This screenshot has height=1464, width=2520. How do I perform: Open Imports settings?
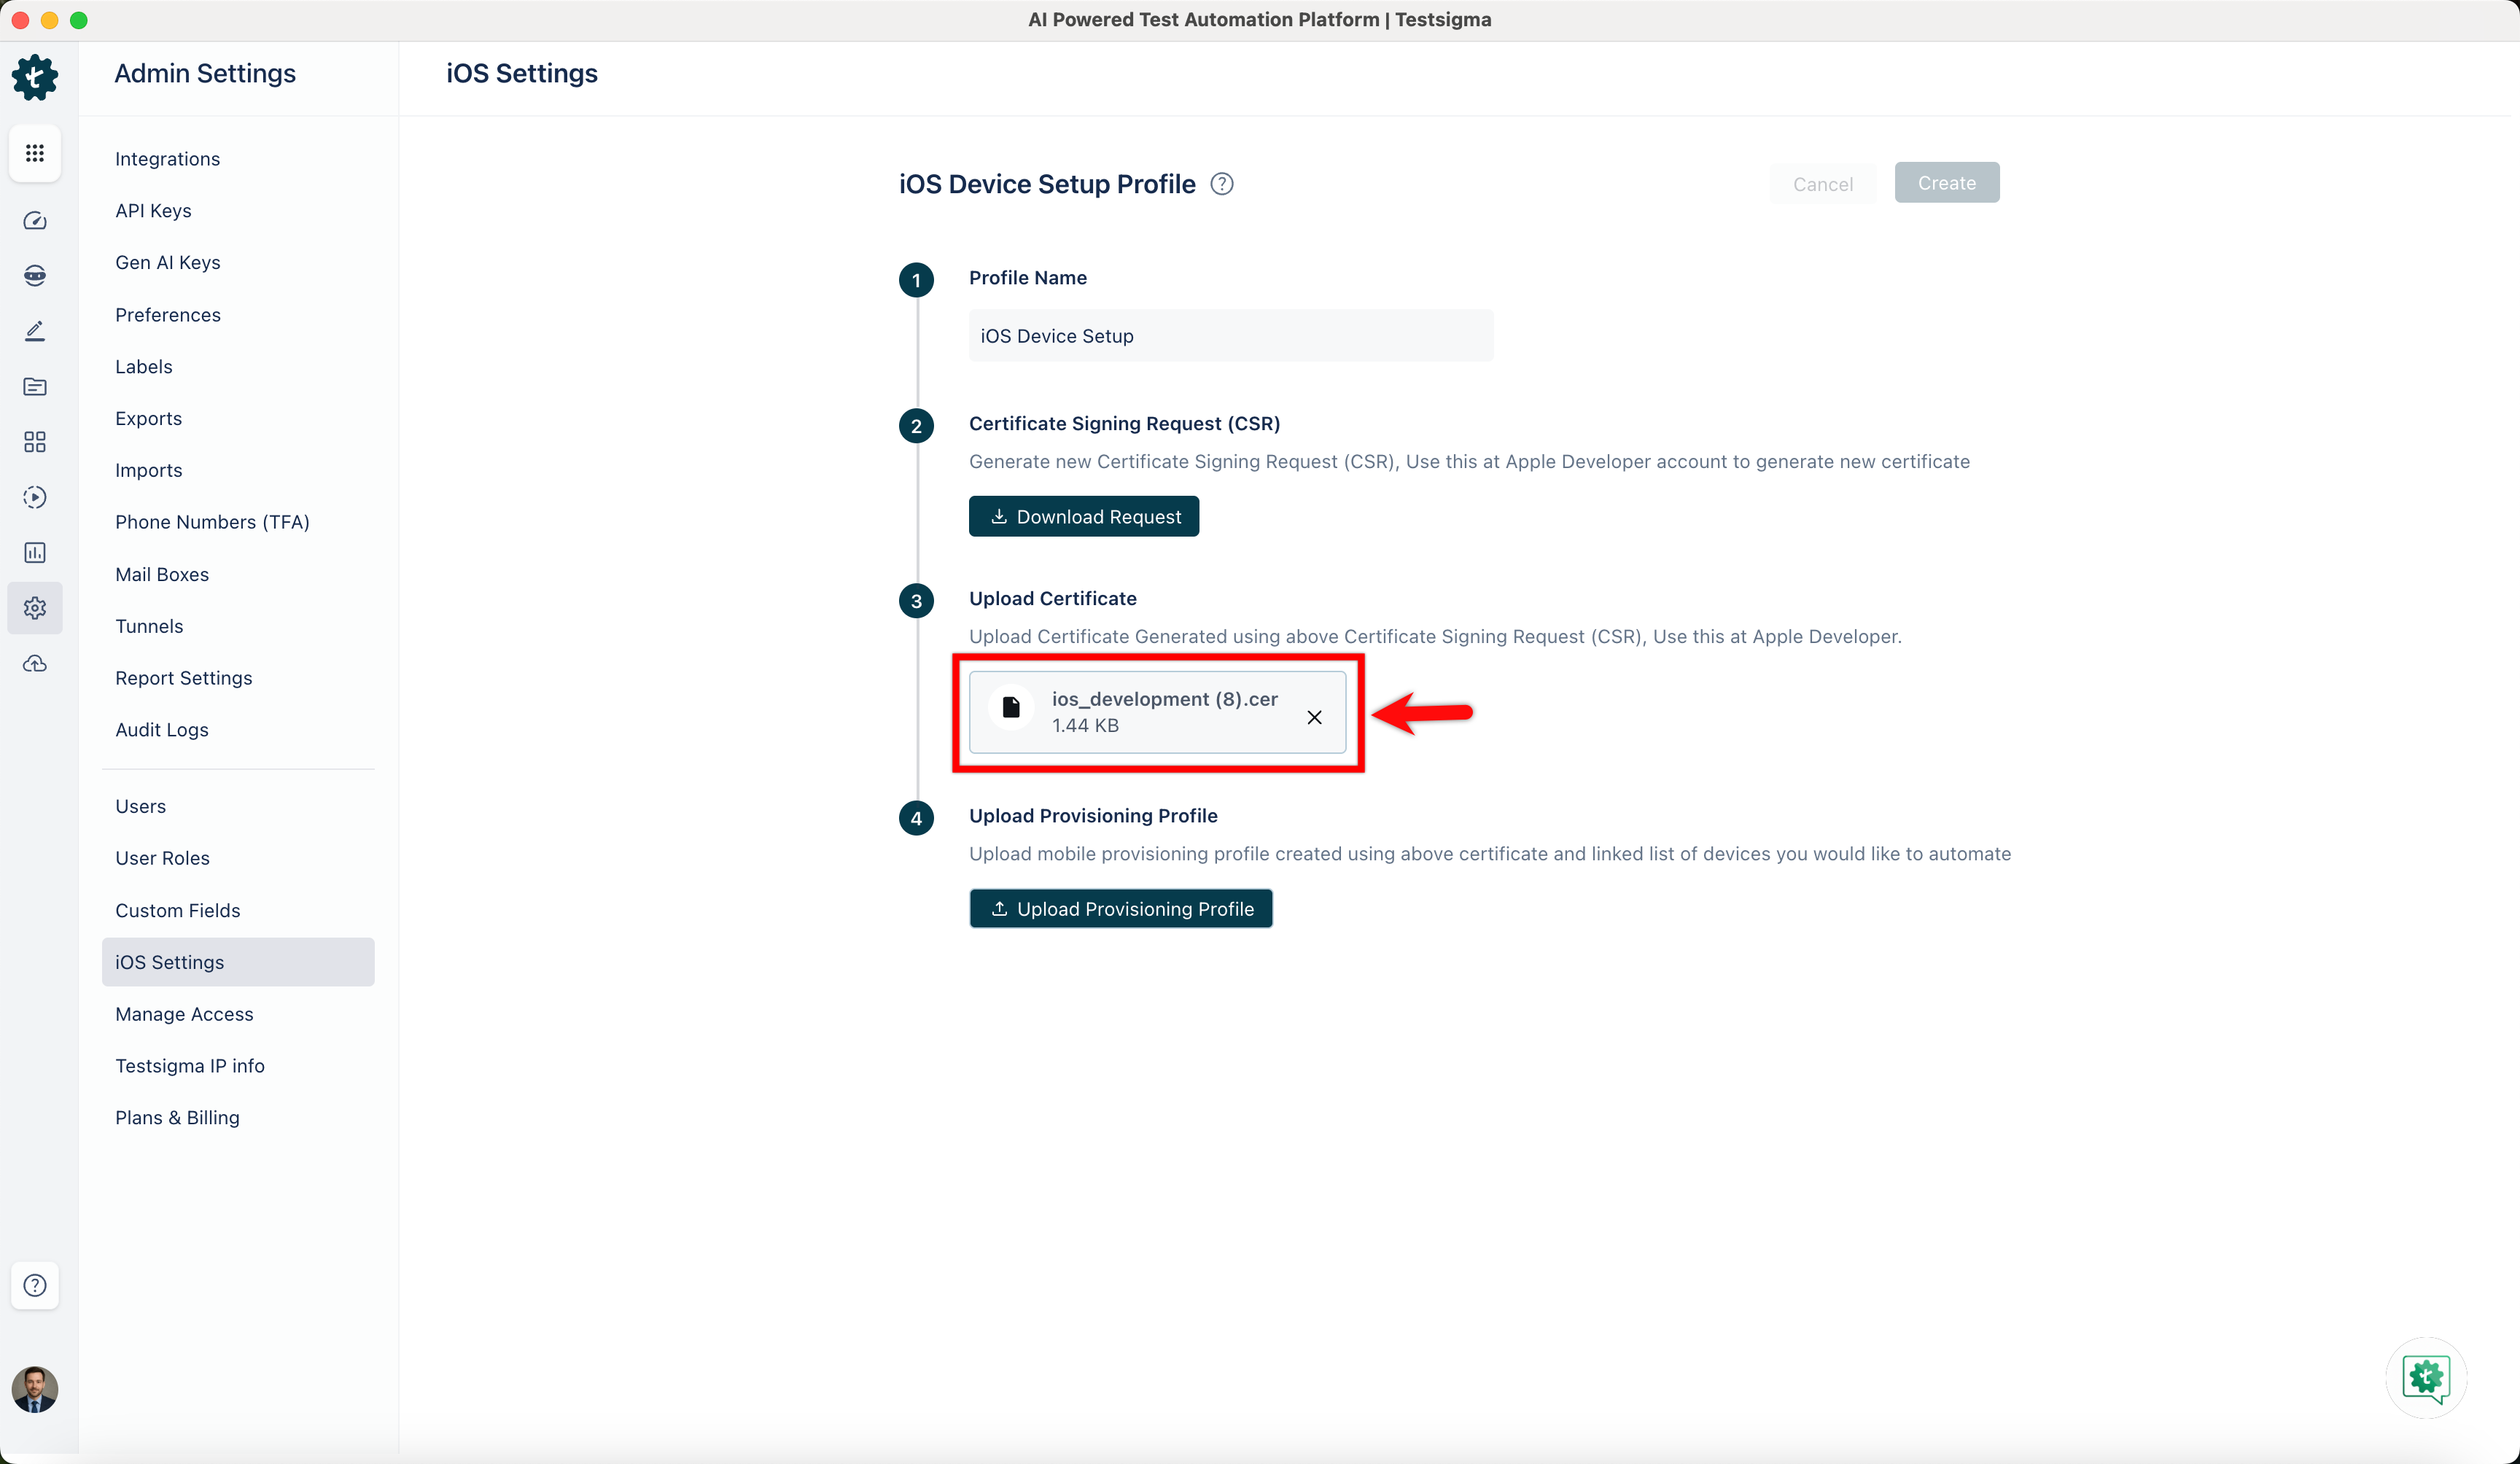pos(149,470)
